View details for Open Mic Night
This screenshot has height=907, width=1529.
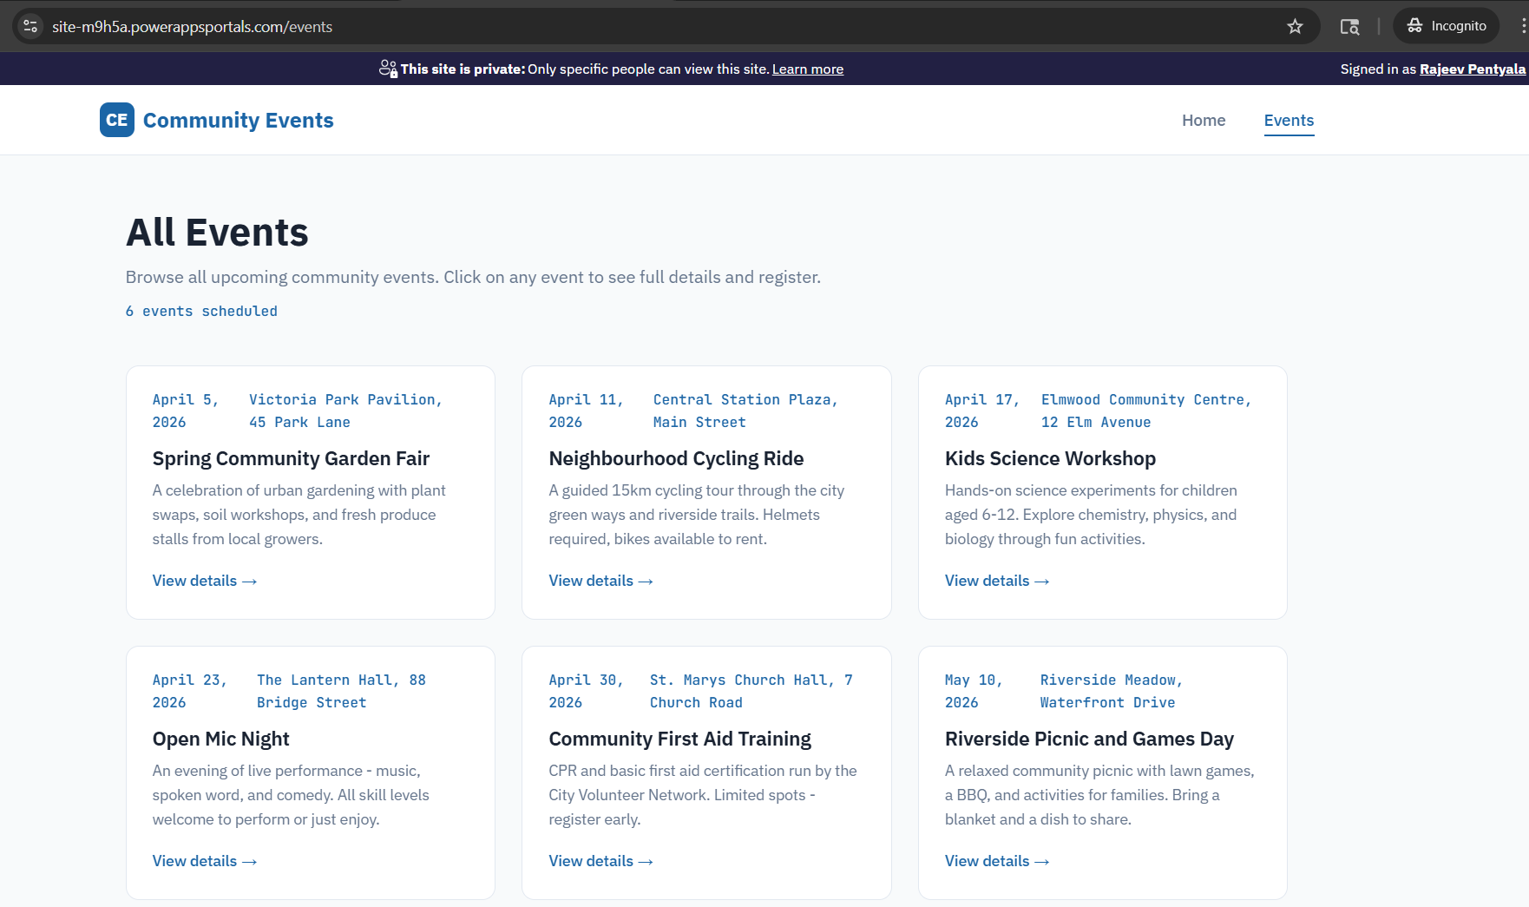204,861
